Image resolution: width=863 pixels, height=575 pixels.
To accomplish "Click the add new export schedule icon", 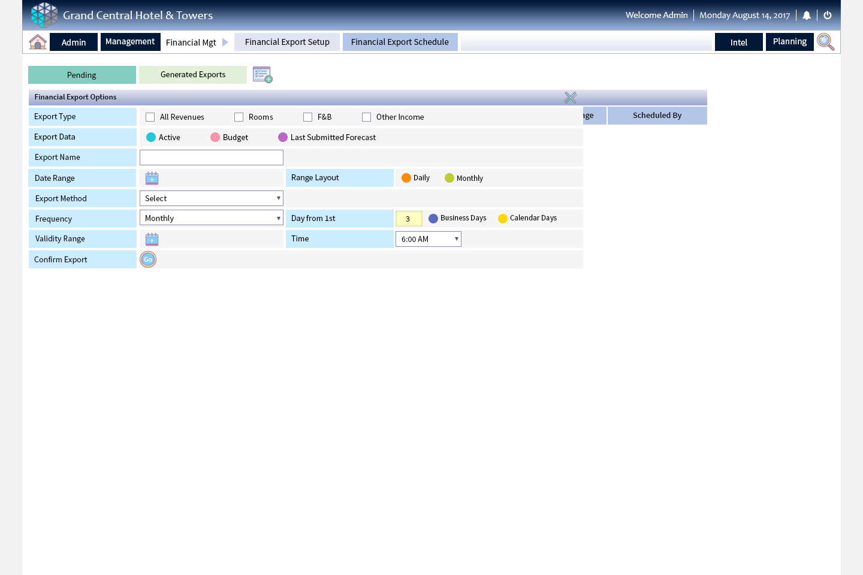I will [262, 75].
